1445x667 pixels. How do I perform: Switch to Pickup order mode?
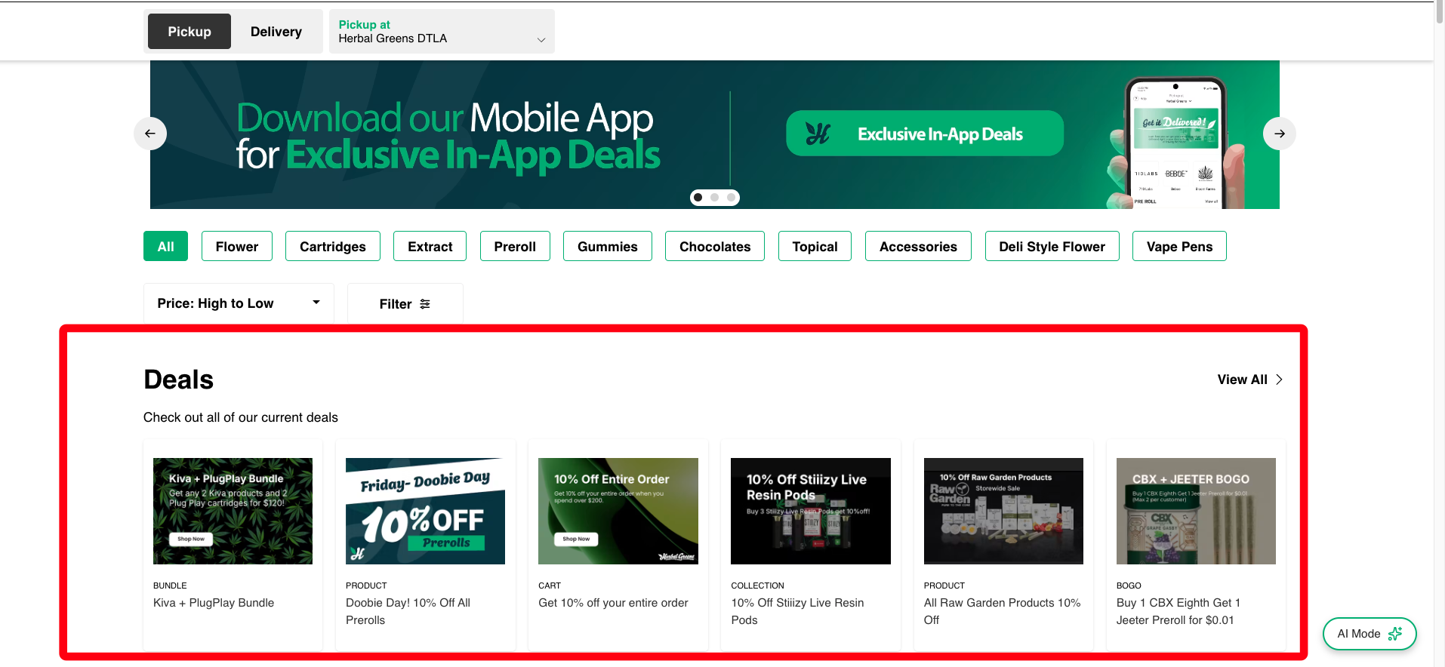[189, 32]
